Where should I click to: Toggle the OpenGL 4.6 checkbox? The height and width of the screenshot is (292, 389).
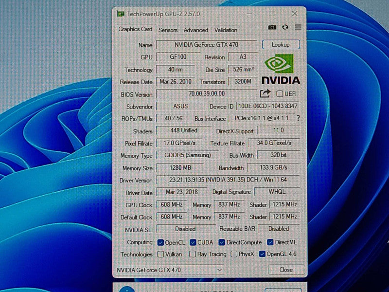[262, 254]
